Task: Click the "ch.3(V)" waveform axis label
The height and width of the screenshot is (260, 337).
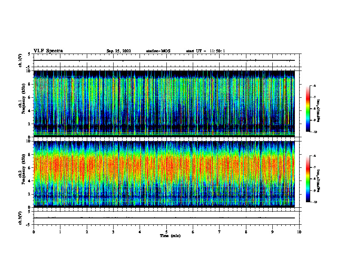Action: point(20,218)
